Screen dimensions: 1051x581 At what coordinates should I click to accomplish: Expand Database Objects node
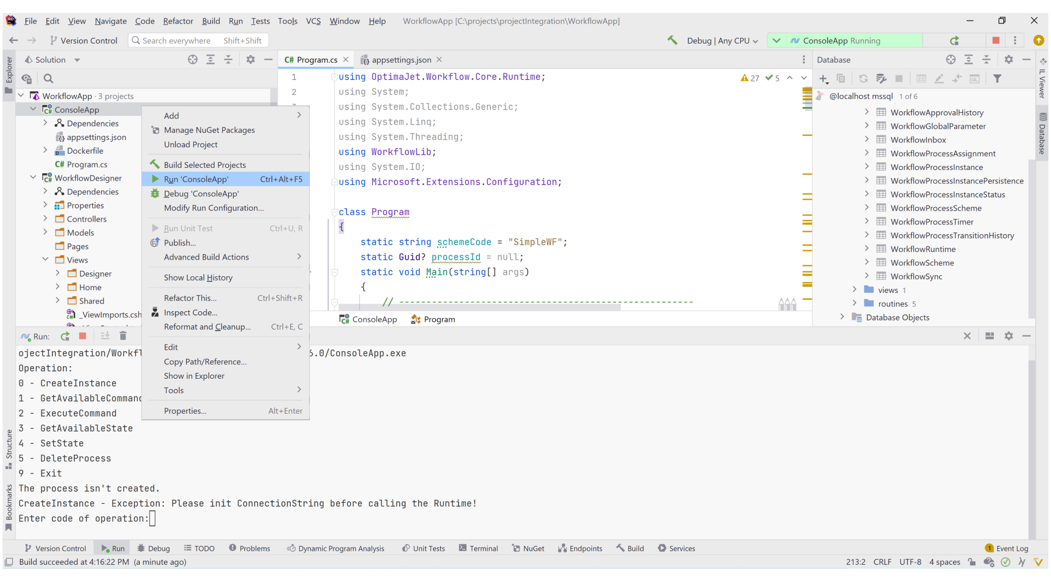tap(842, 317)
